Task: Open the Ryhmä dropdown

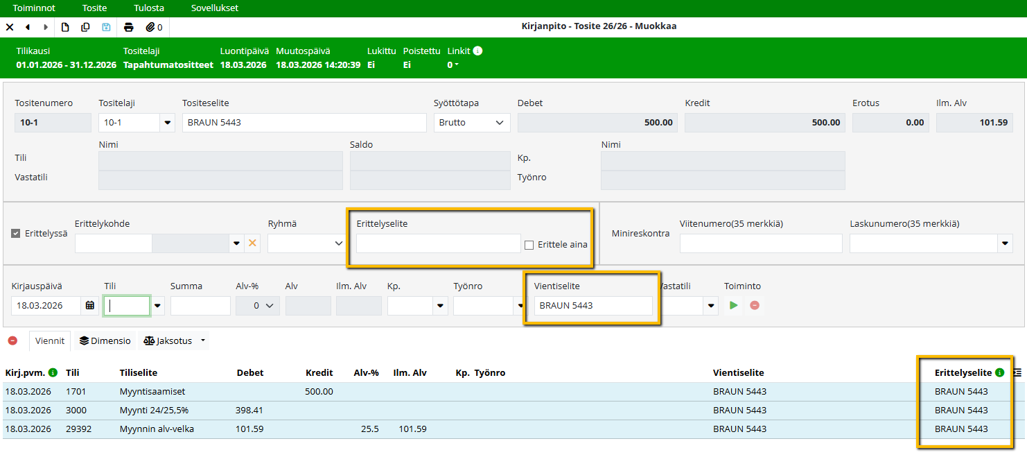Action: pyautogui.click(x=306, y=243)
